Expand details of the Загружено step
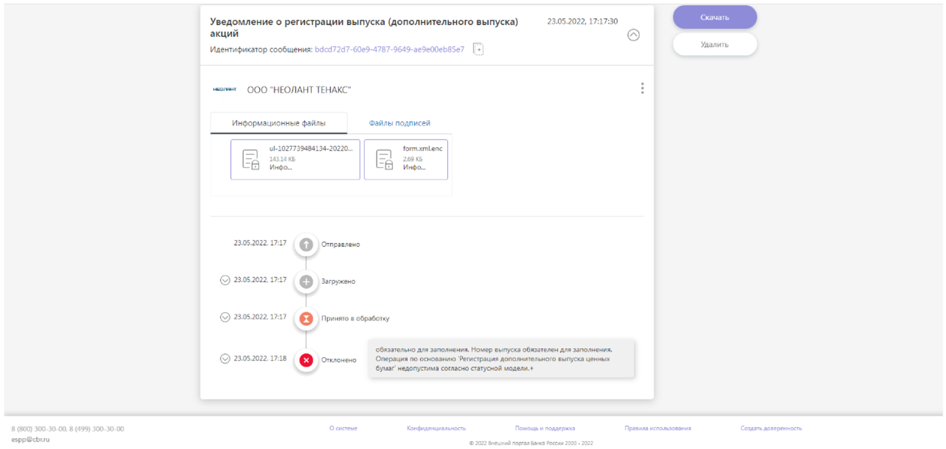Screen dimensions: 946x449 [225, 280]
